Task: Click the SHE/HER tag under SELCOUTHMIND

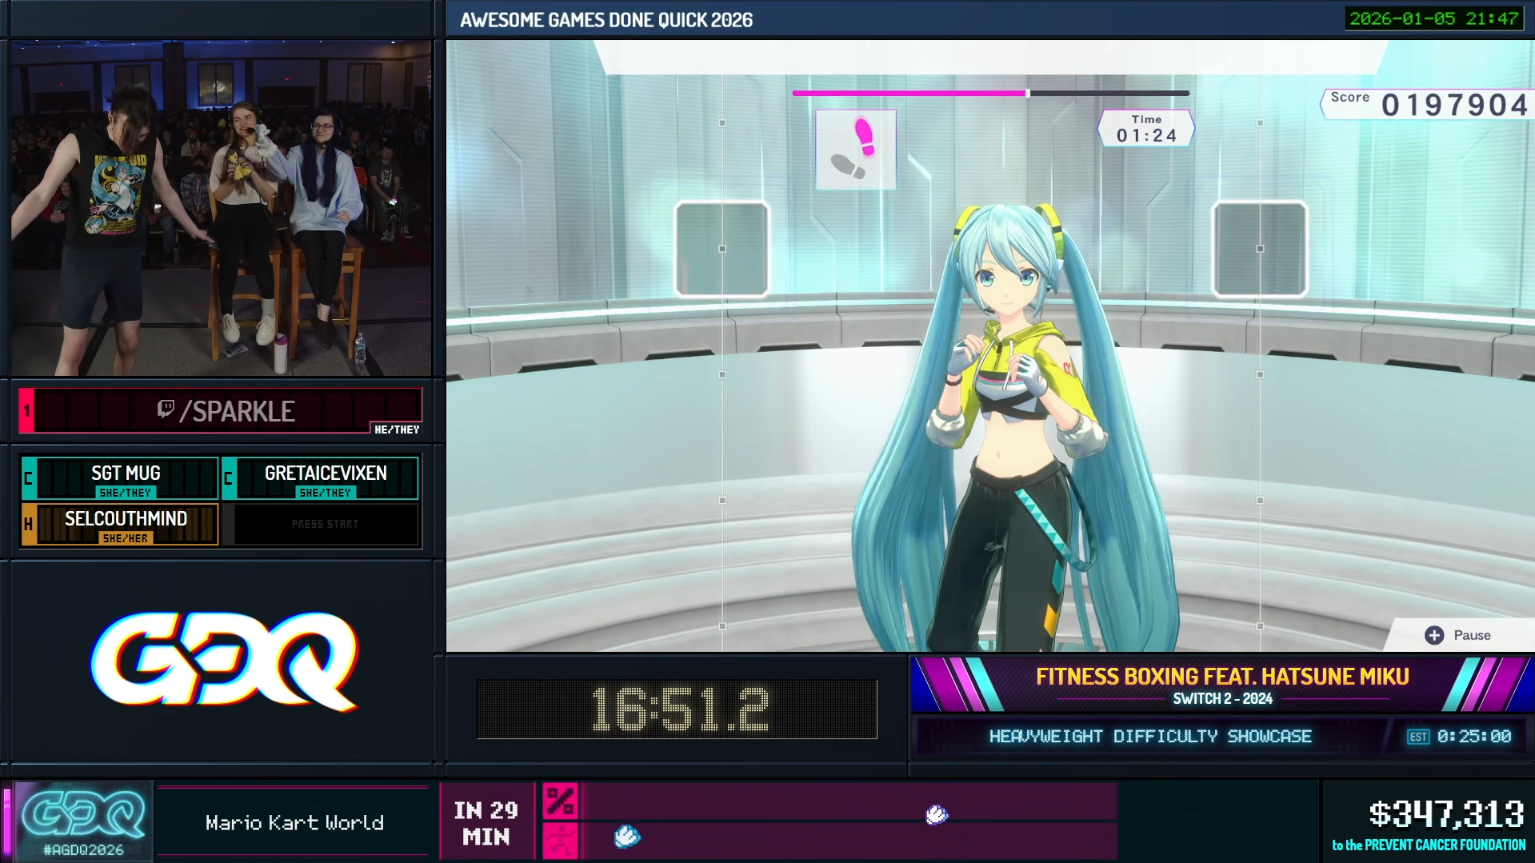Action: pyautogui.click(x=126, y=538)
